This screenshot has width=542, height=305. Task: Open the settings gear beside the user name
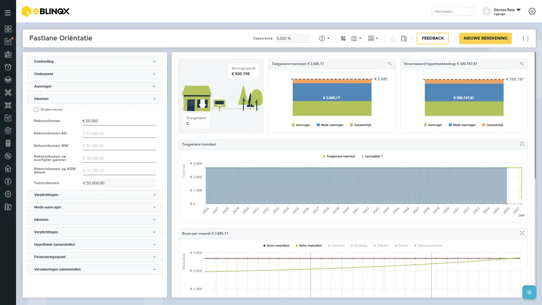click(x=532, y=11)
